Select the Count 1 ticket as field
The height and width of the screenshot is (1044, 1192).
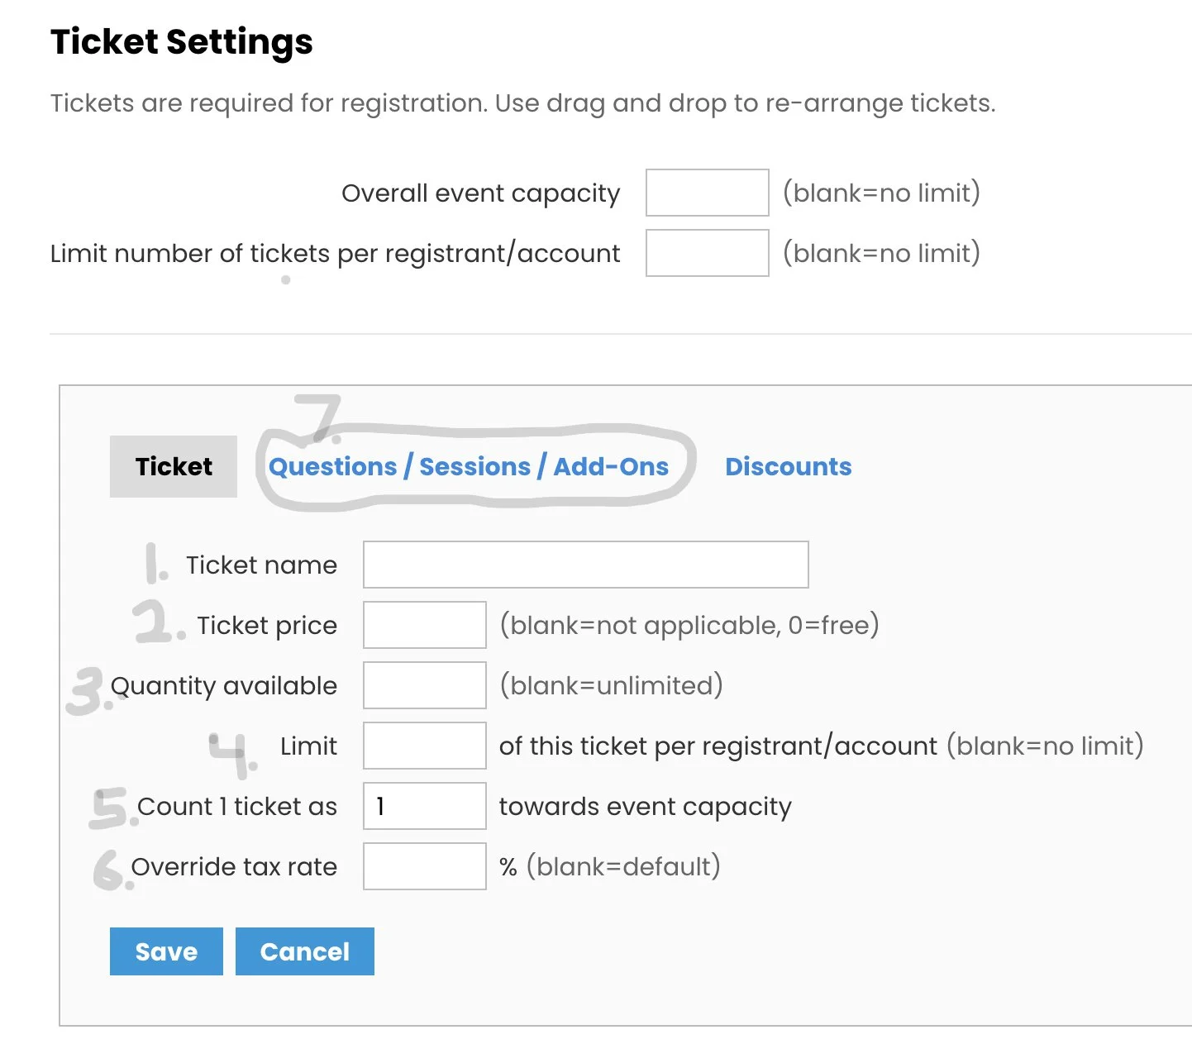pos(424,806)
